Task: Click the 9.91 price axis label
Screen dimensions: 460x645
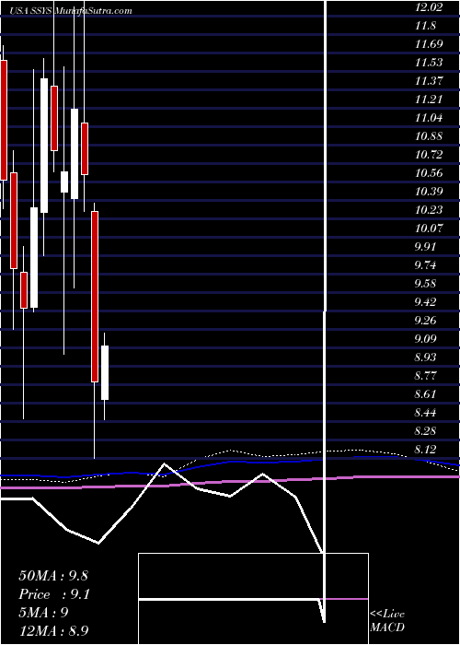Action: pos(425,247)
